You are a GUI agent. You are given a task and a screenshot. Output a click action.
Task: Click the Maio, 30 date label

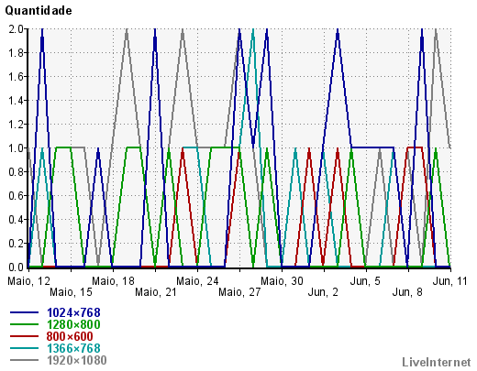click(282, 281)
